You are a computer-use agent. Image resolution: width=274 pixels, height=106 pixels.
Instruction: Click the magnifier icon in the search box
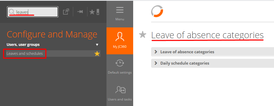pos(12,12)
